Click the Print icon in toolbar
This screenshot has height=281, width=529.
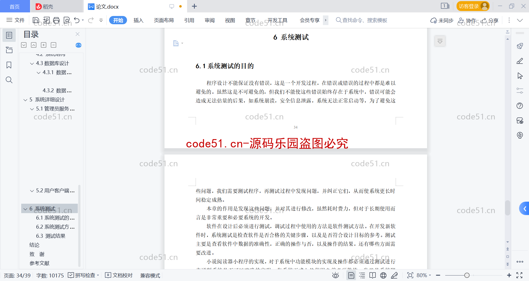pyautogui.click(x=56, y=20)
